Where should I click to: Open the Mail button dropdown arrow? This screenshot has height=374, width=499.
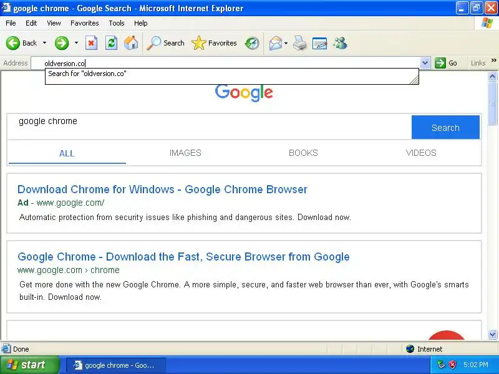pyautogui.click(x=286, y=43)
